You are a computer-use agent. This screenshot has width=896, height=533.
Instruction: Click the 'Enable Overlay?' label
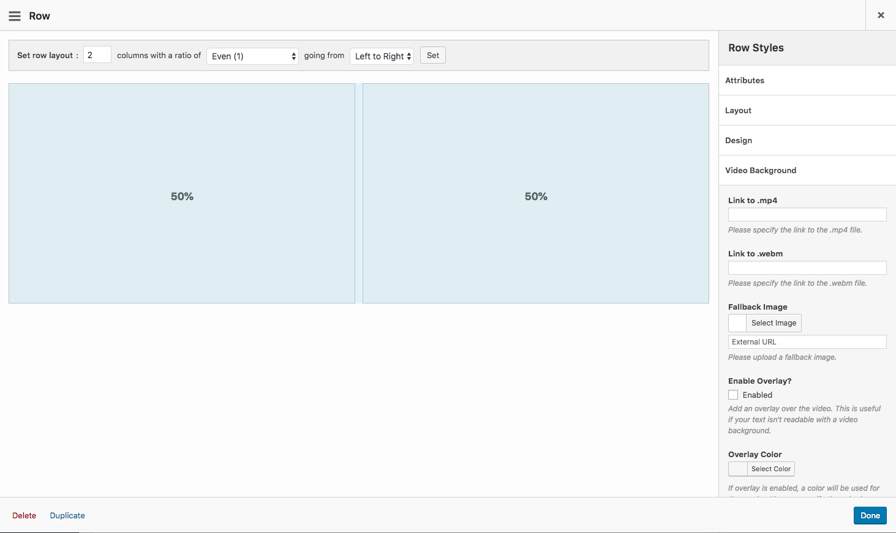[x=759, y=381]
